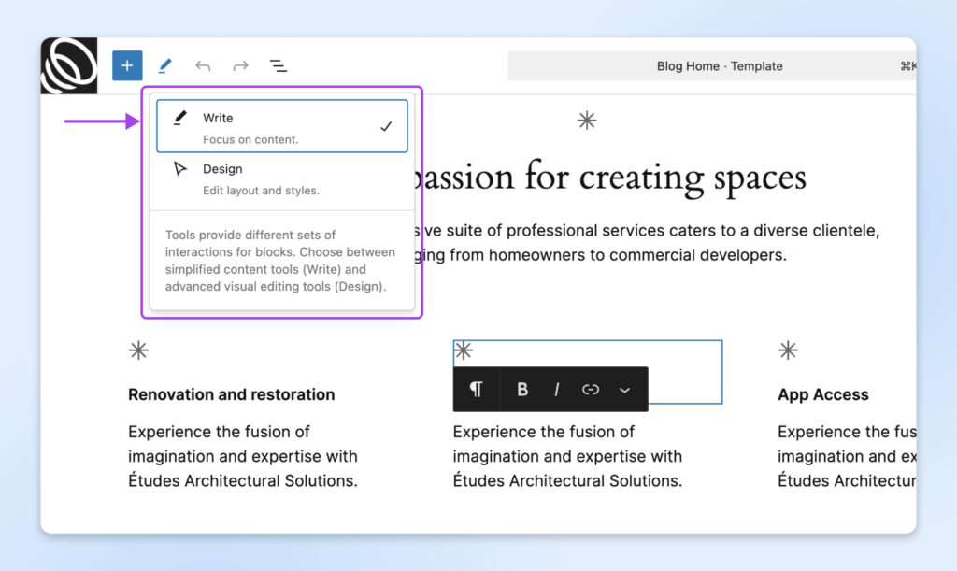Expand more rich text options with the chevron
The image size is (957, 571).
point(624,389)
